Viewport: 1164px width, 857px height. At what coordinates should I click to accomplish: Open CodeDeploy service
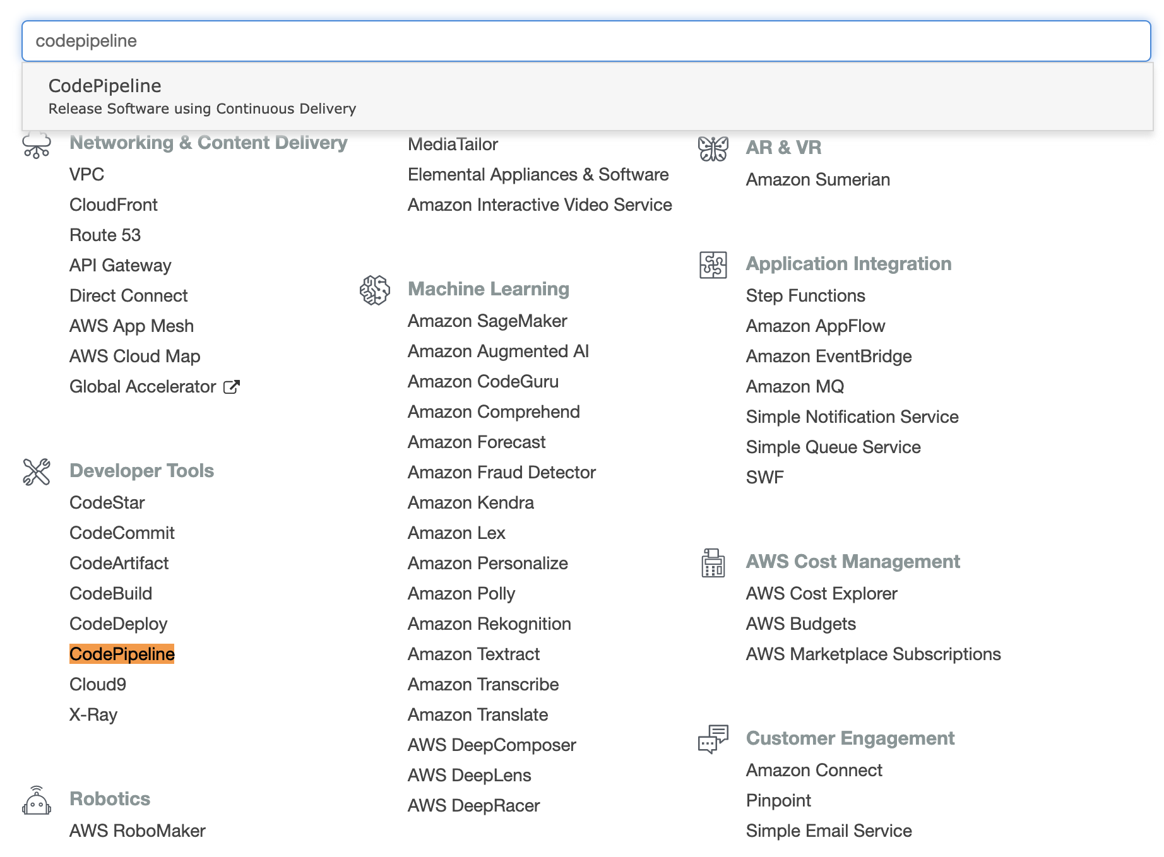[118, 624]
